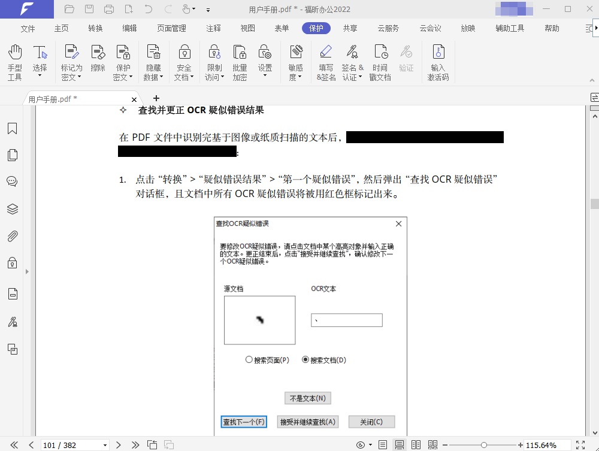Switch to the 转换 ribbon tab
This screenshot has width=599, height=451.
[x=95, y=28]
